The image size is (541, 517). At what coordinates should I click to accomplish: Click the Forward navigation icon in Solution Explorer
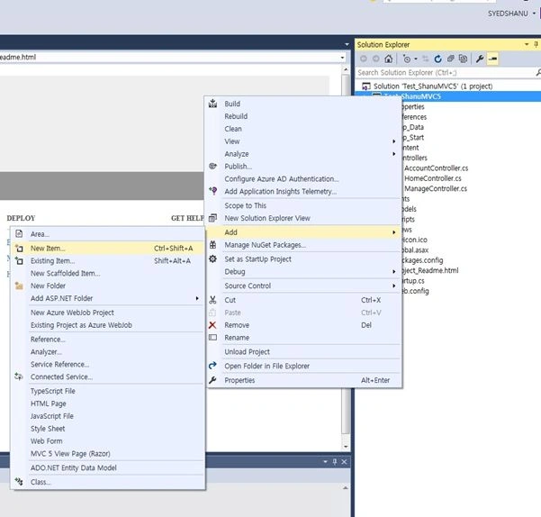(x=375, y=59)
